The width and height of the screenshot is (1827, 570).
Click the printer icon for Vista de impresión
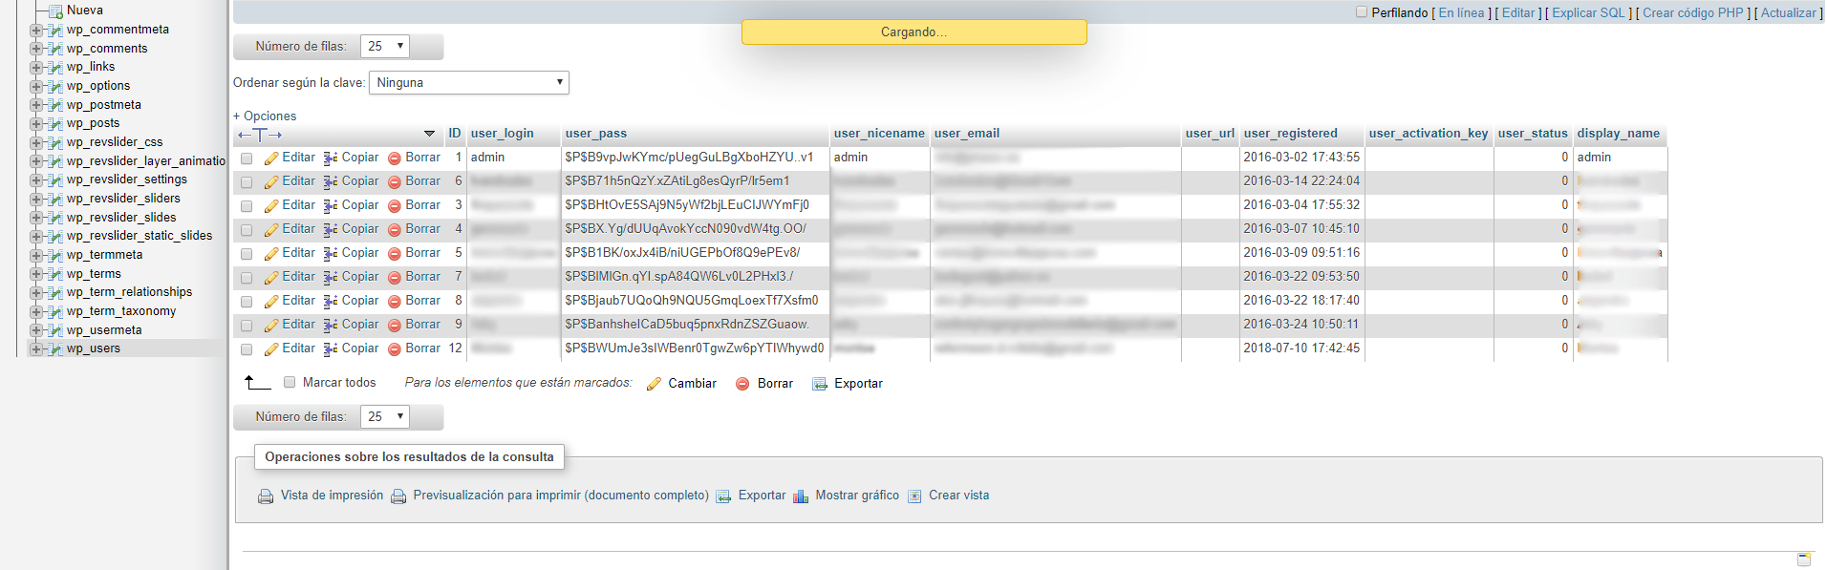click(266, 496)
